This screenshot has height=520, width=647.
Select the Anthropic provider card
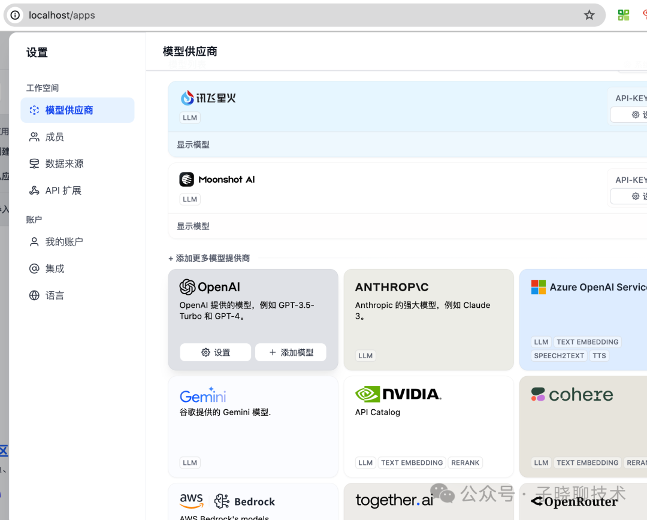coord(429,320)
